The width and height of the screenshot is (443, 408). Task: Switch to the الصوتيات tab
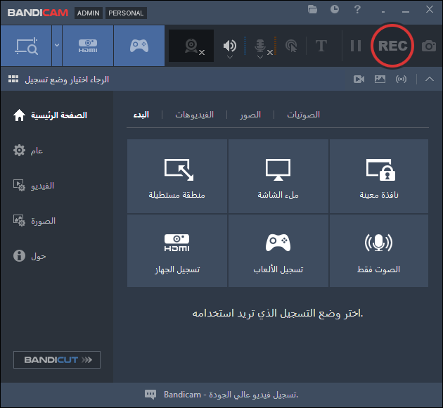click(x=304, y=115)
